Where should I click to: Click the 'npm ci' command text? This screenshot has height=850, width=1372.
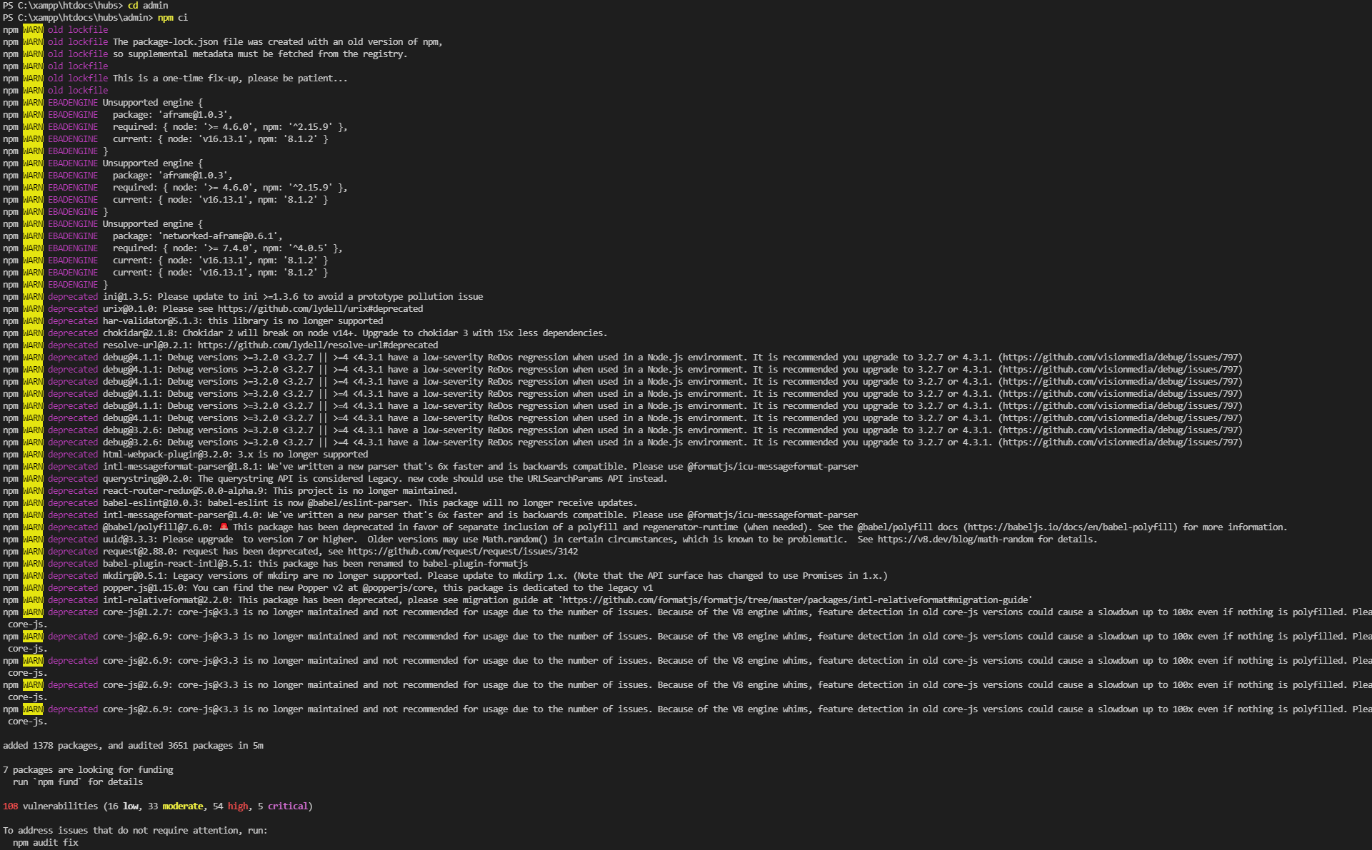[x=173, y=18]
